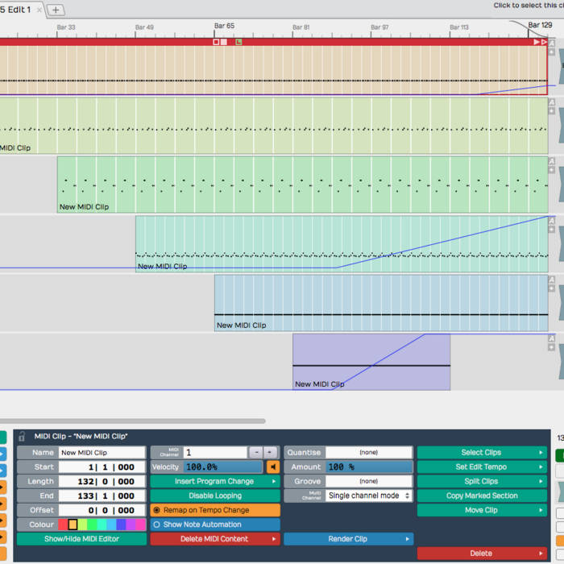Click the plus icon to add new edit tab
Image resolution: width=564 pixels, height=564 pixels.
(x=56, y=10)
